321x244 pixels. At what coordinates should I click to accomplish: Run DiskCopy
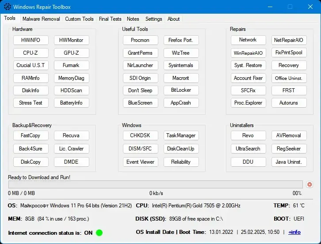pyautogui.click(x=31, y=162)
